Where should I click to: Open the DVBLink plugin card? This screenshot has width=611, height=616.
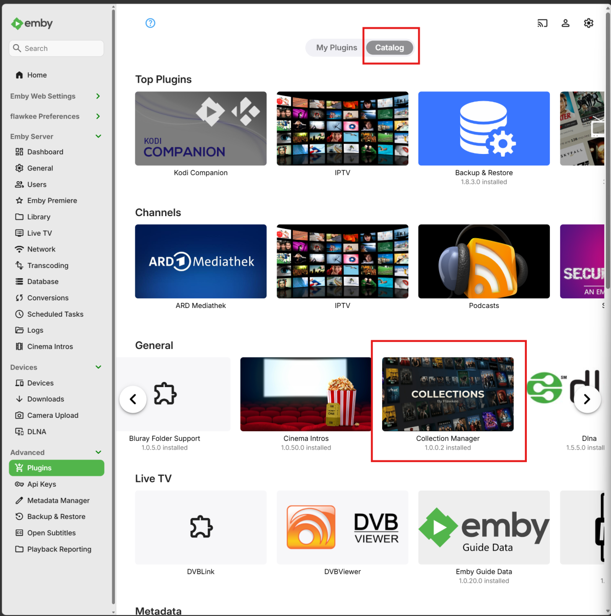coord(201,528)
